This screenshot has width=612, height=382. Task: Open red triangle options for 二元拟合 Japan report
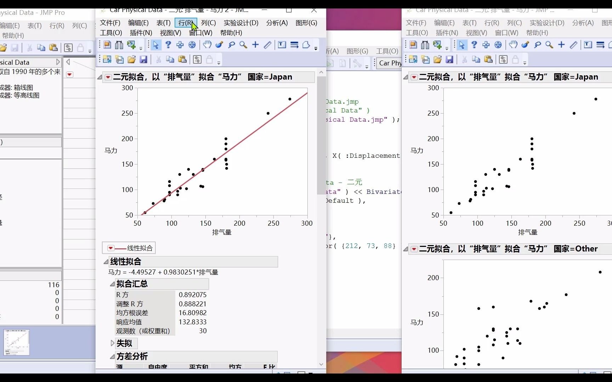pyautogui.click(x=108, y=77)
